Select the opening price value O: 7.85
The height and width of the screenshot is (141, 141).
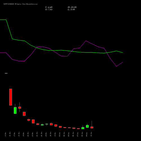tap(49, 10)
